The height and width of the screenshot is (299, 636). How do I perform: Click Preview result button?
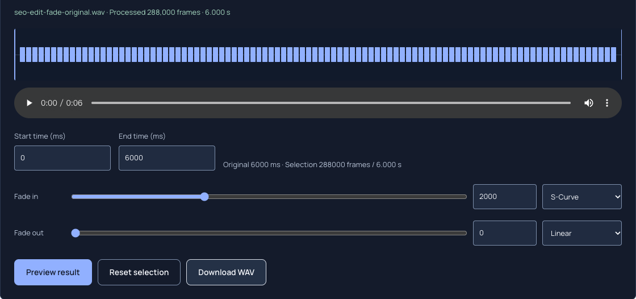(53, 272)
